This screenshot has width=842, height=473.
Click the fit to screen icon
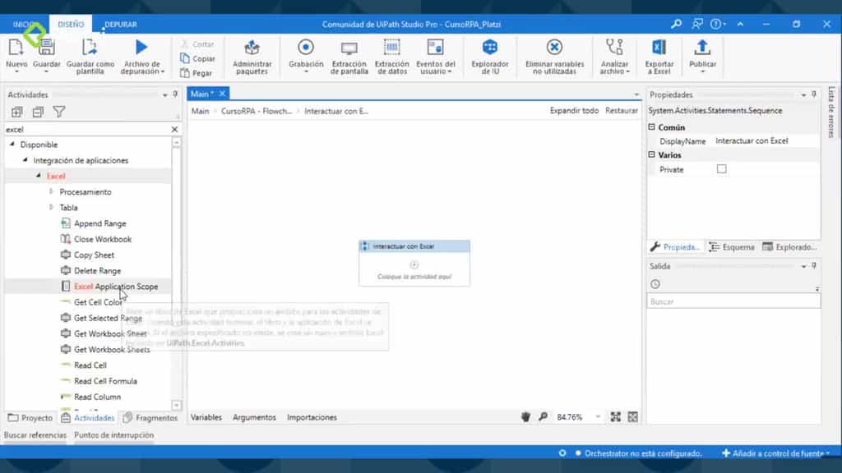[x=615, y=416]
